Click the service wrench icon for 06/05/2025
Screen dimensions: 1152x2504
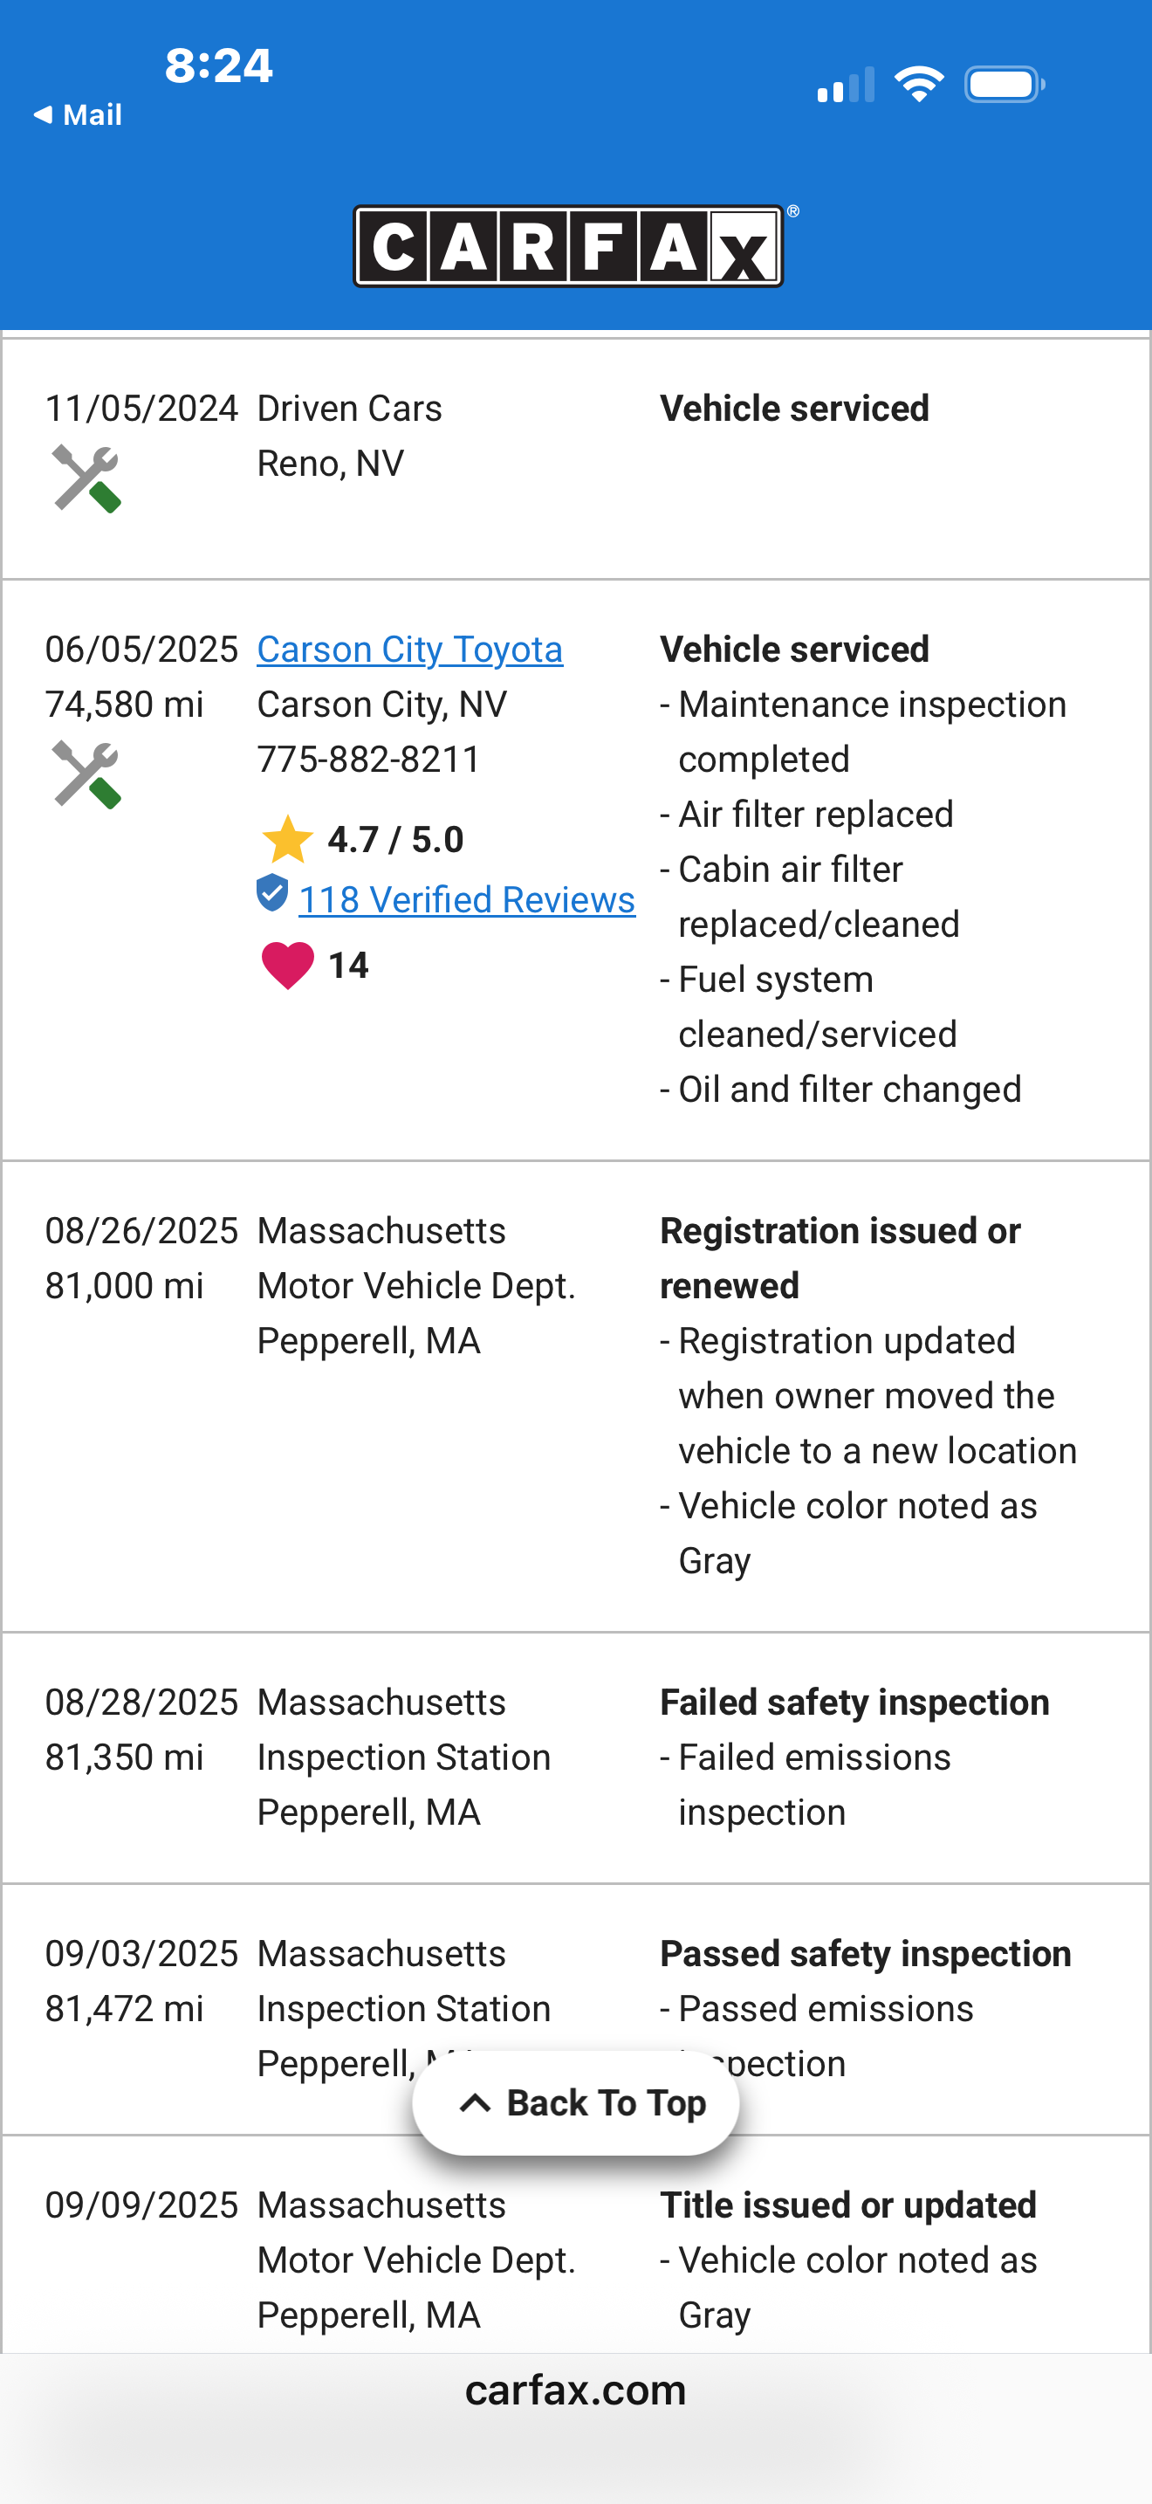tap(86, 774)
